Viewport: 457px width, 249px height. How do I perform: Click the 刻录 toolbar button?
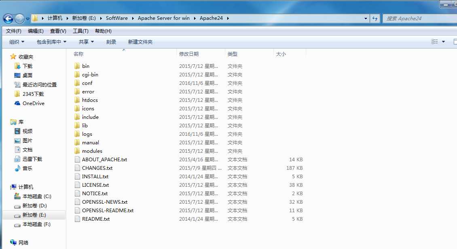coord(111,42)
